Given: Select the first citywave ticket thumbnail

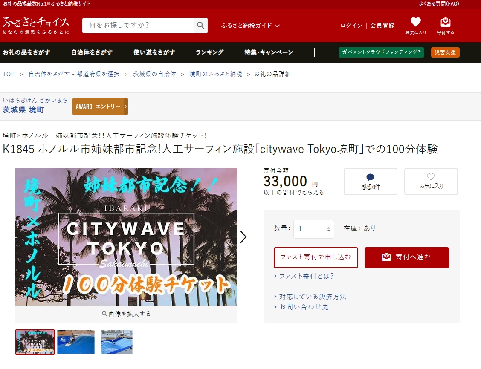Looking at the screenshot, I should coord(35,342).
